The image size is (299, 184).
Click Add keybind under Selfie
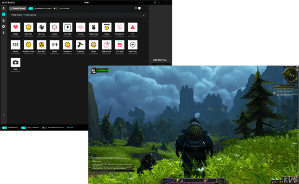[x=16, y=71]
